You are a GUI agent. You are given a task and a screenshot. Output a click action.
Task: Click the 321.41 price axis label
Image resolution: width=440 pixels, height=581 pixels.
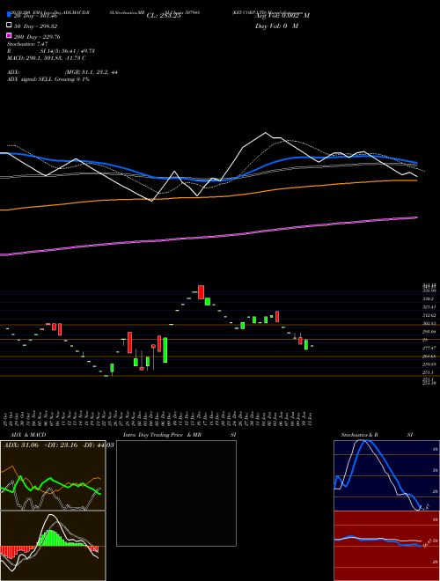tap(429, 307)
